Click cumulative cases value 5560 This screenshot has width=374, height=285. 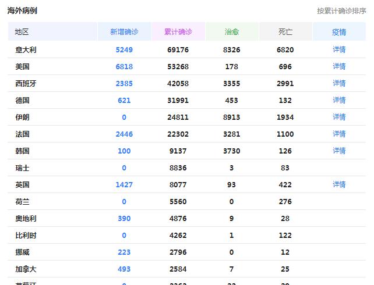point(178,202)
